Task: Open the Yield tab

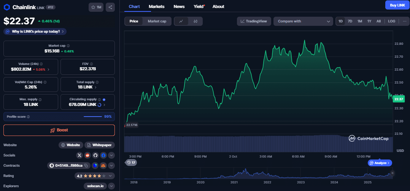Action: click(199, 6)
